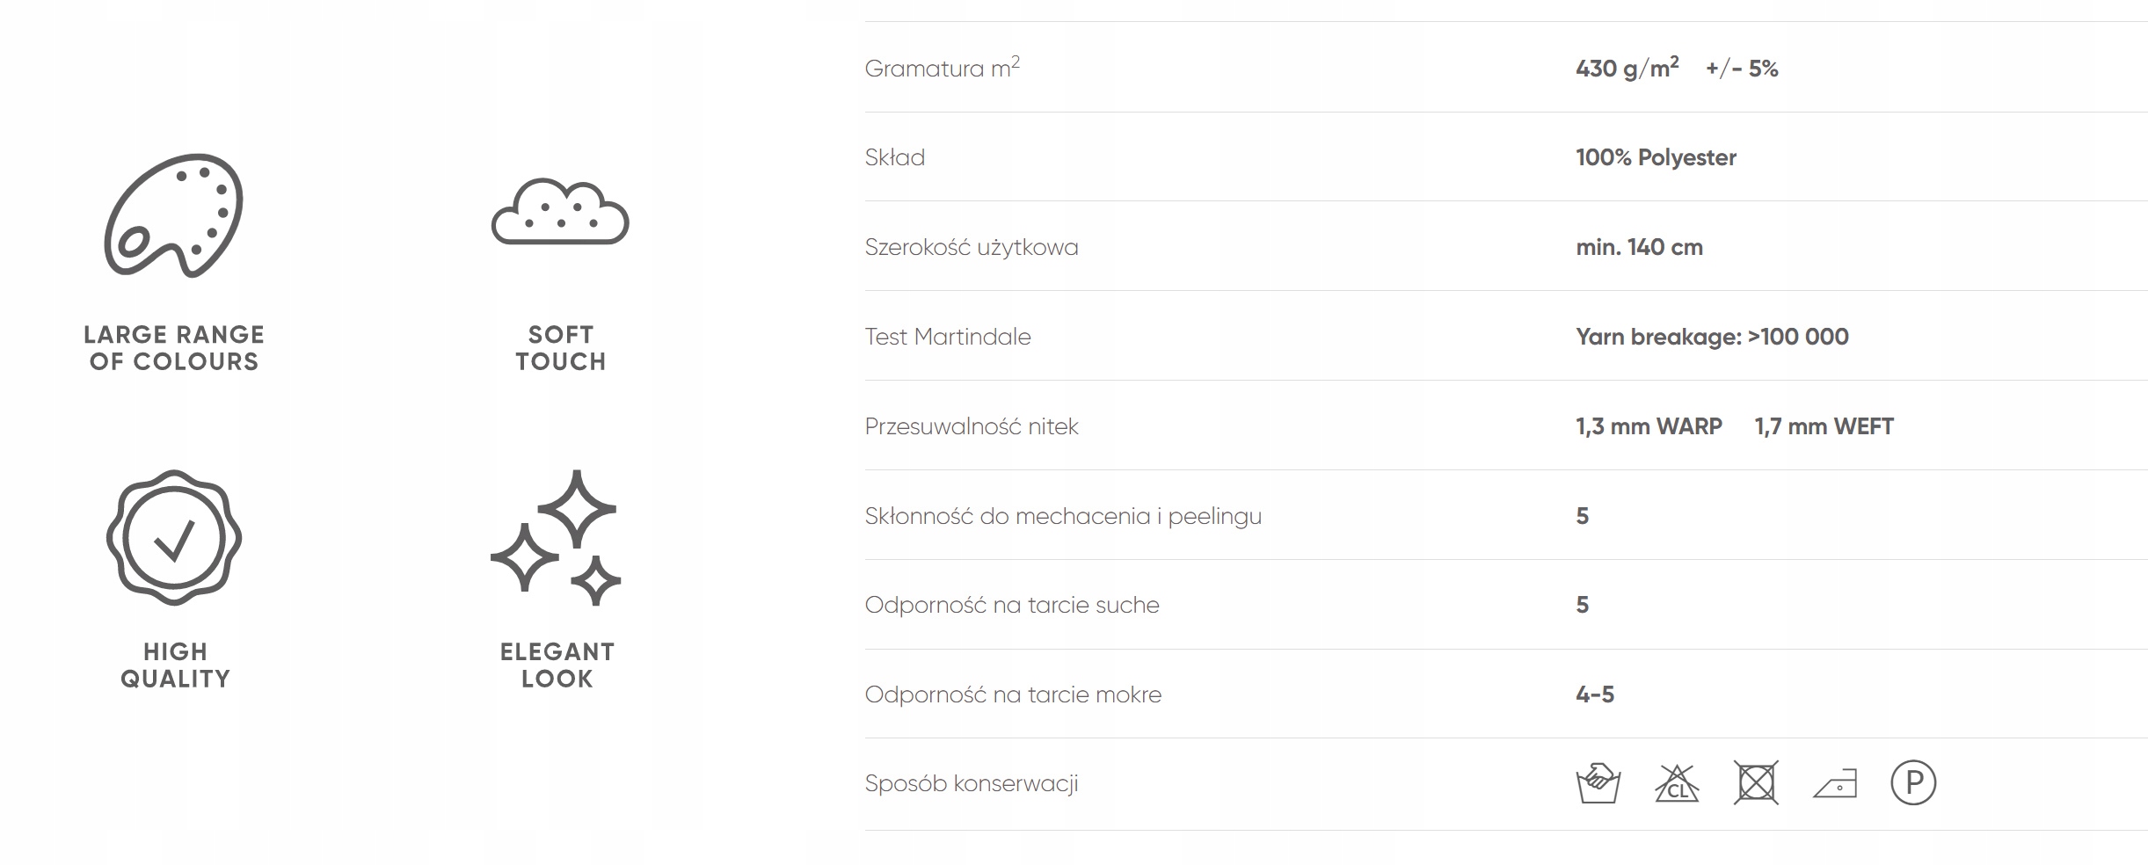Click the soft touch cloud icon
Screen dimensions: 2148x865
click(560, 212)
